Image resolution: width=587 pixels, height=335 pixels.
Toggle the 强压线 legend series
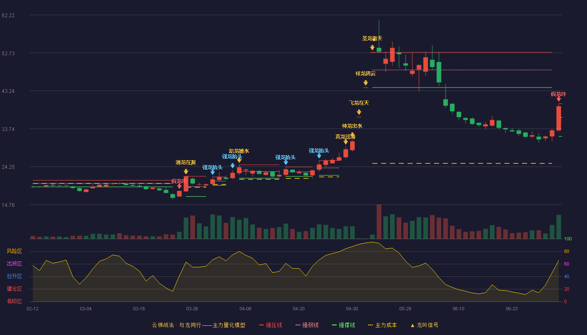pos(270,325)
